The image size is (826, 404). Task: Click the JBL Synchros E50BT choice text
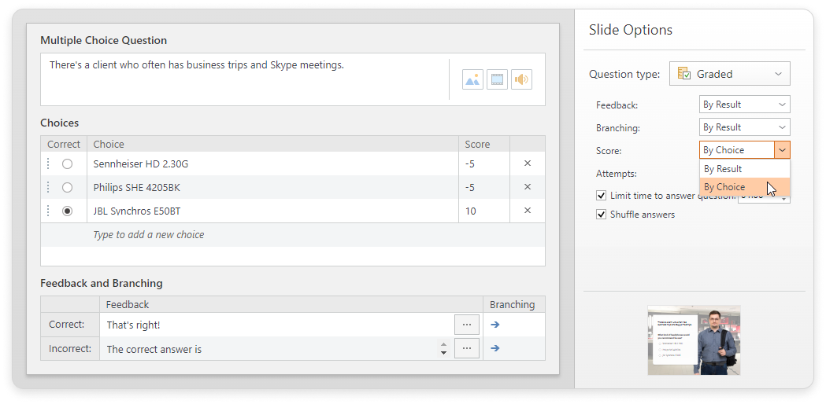point(138,211)
